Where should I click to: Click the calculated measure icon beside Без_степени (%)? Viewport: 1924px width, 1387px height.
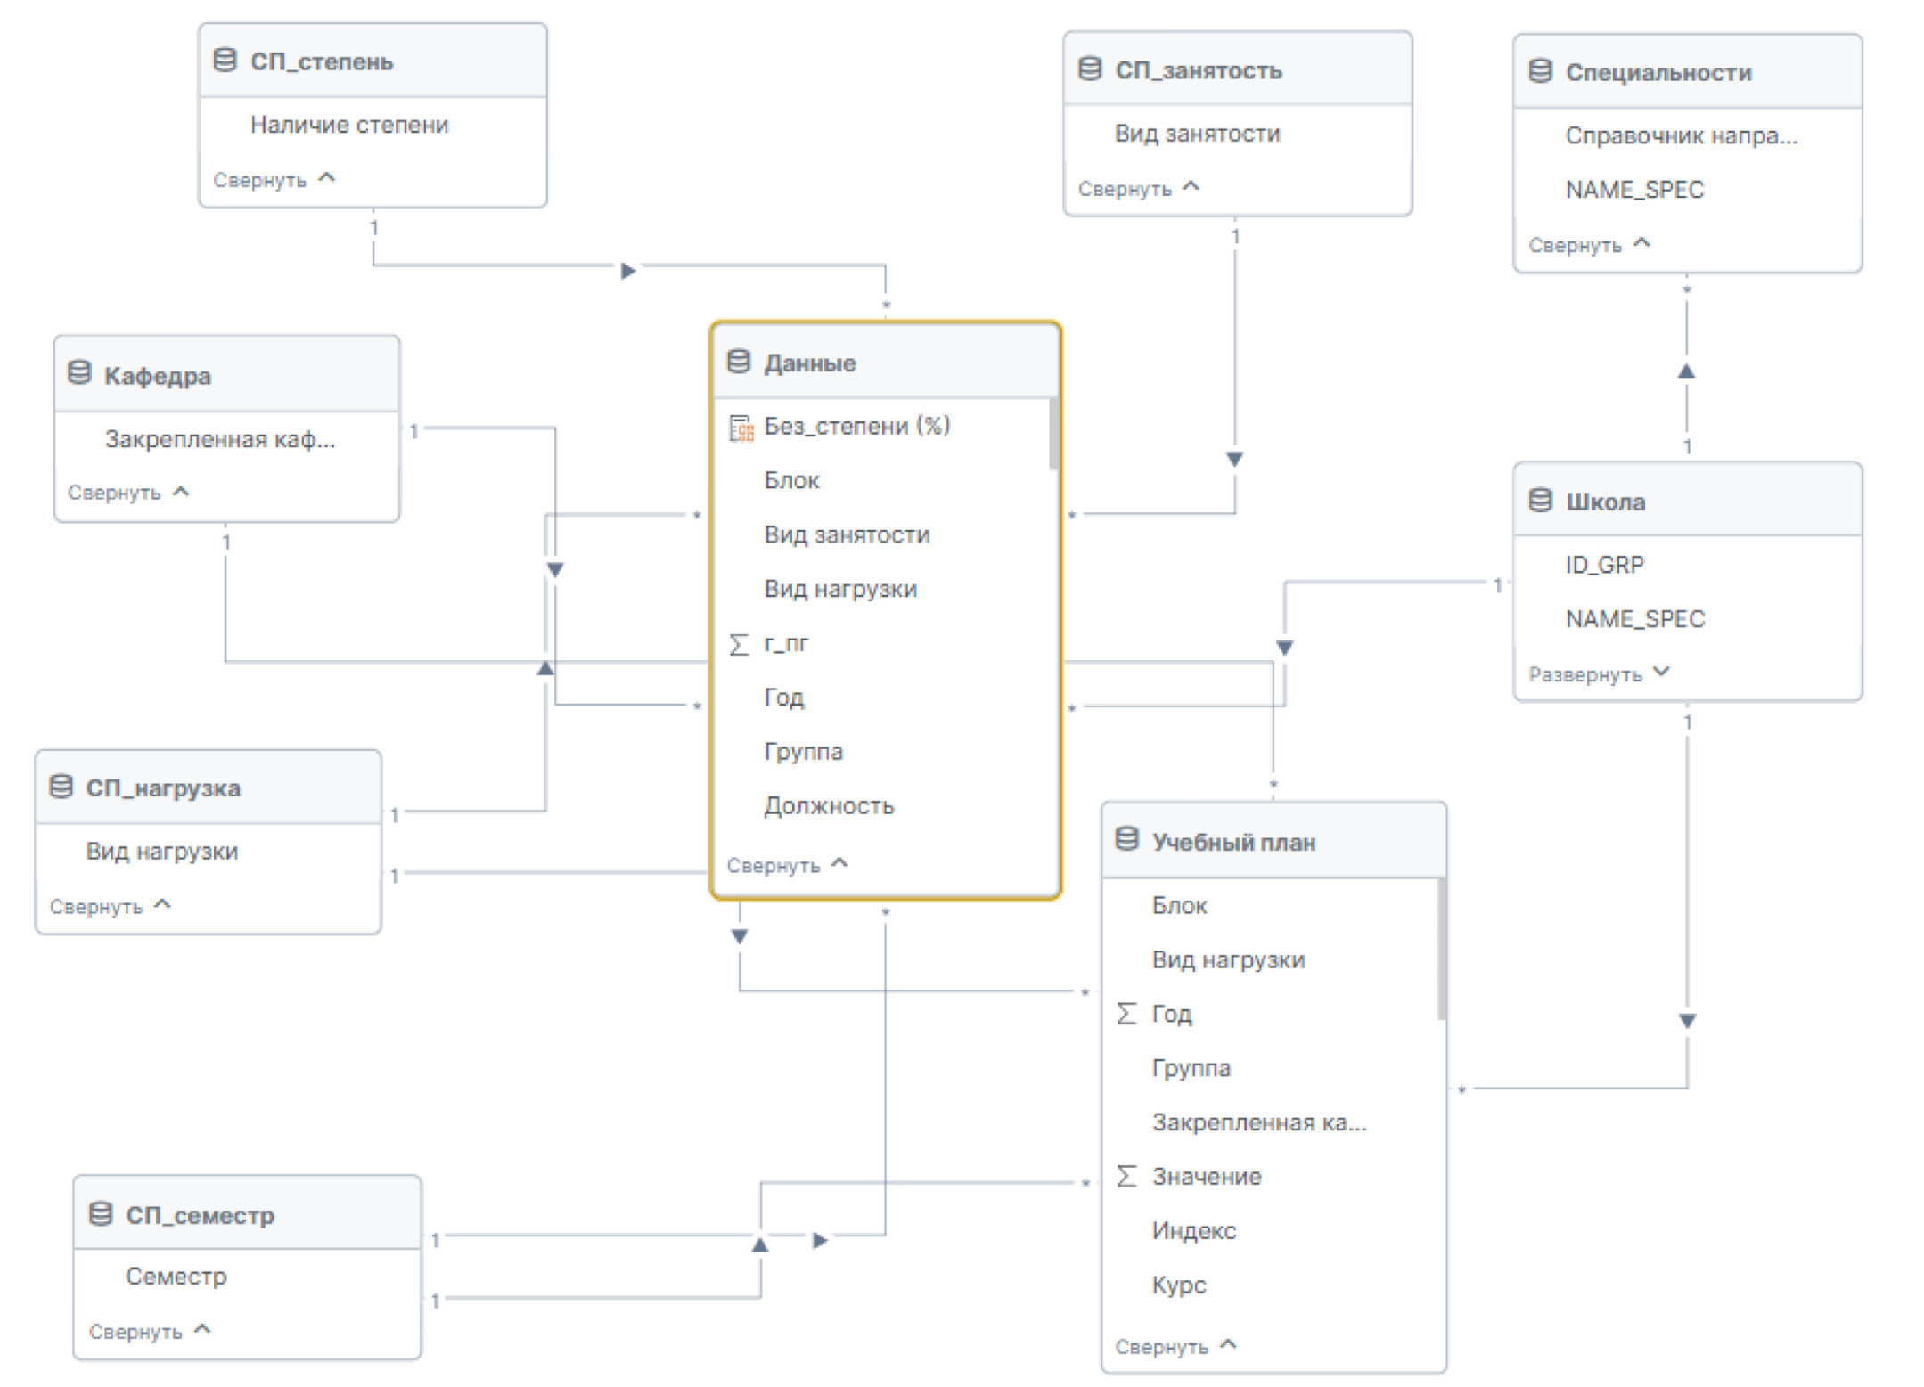pyautogui.click(x=741, y=428)
